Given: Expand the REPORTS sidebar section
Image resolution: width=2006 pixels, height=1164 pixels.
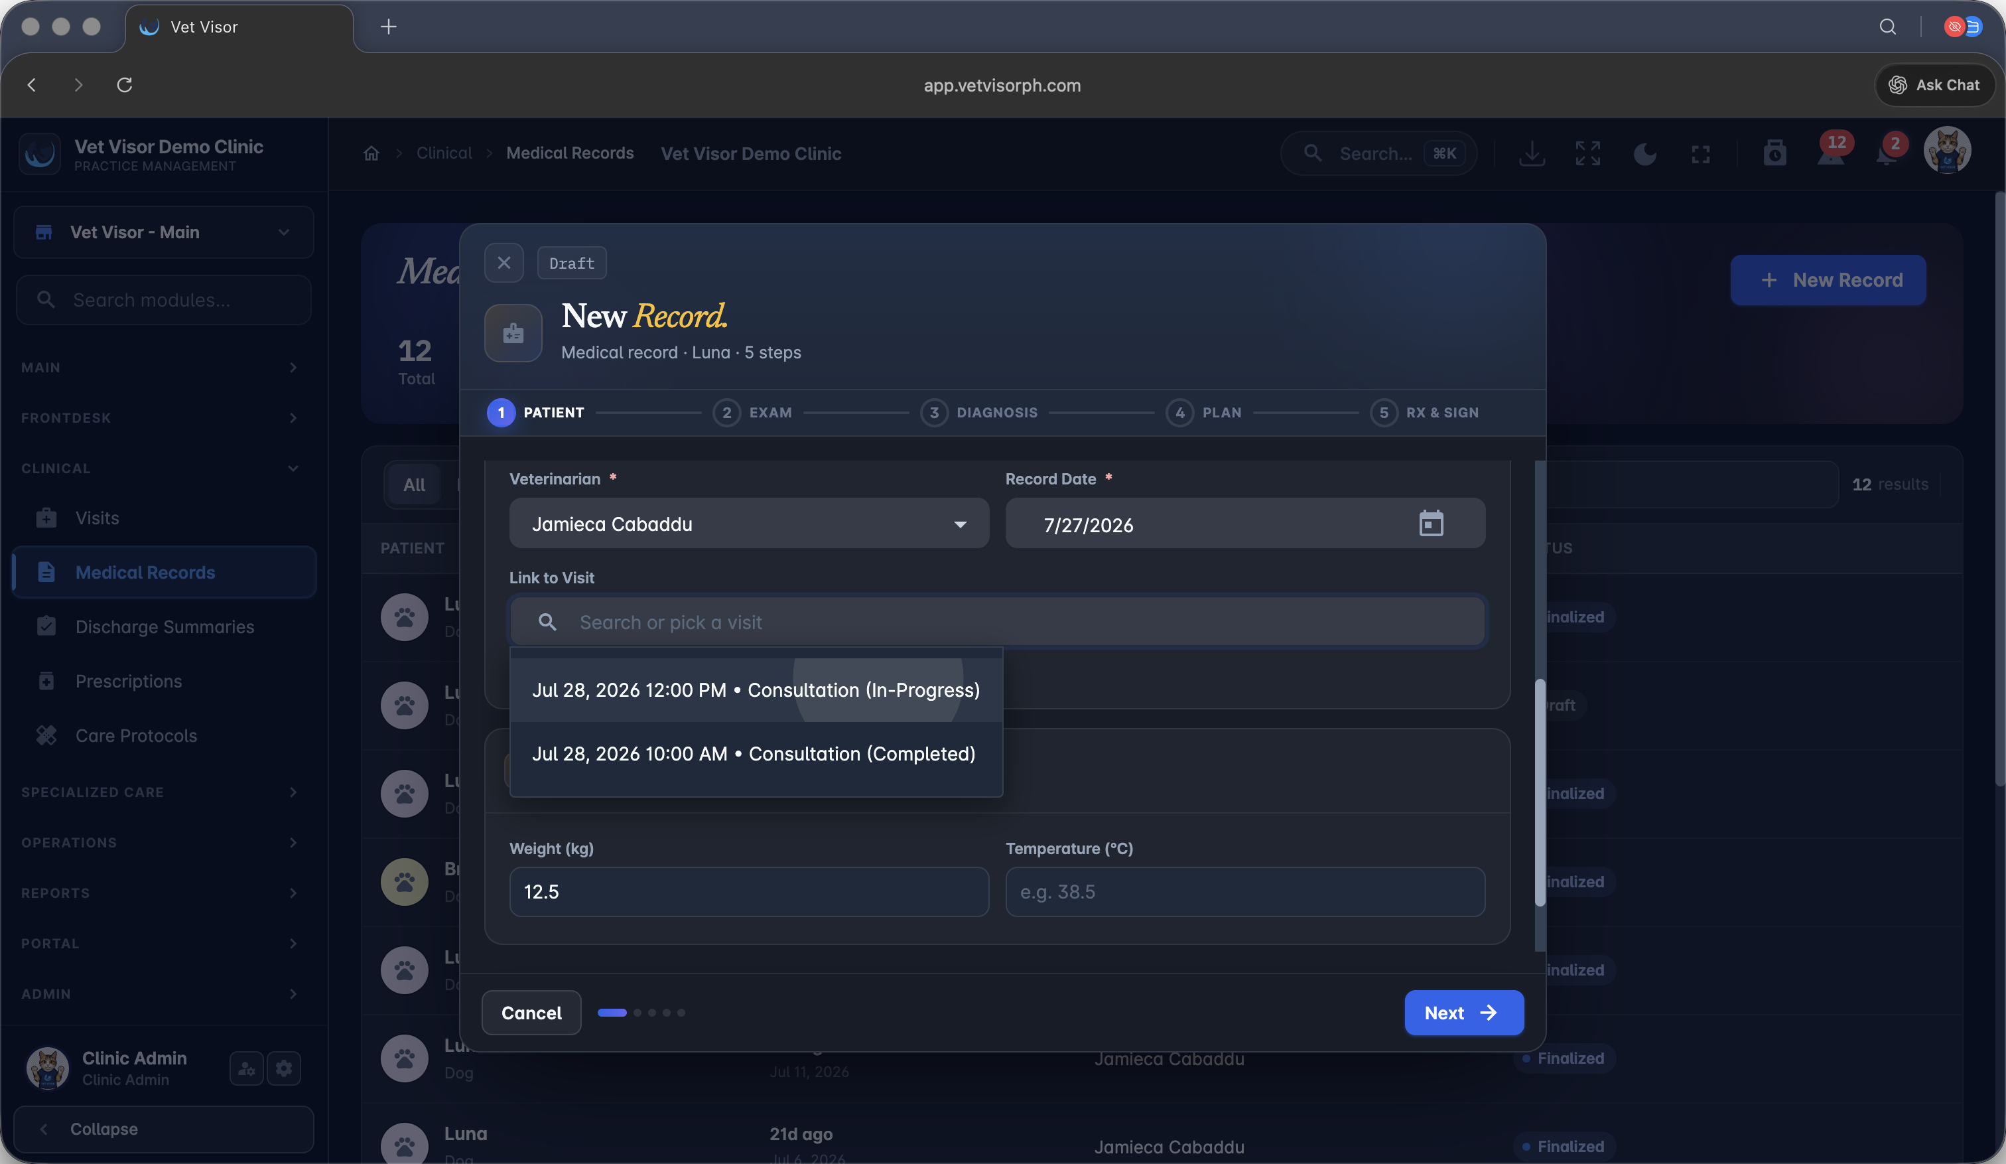Looking at the screenshot, I should coord(160,893).
